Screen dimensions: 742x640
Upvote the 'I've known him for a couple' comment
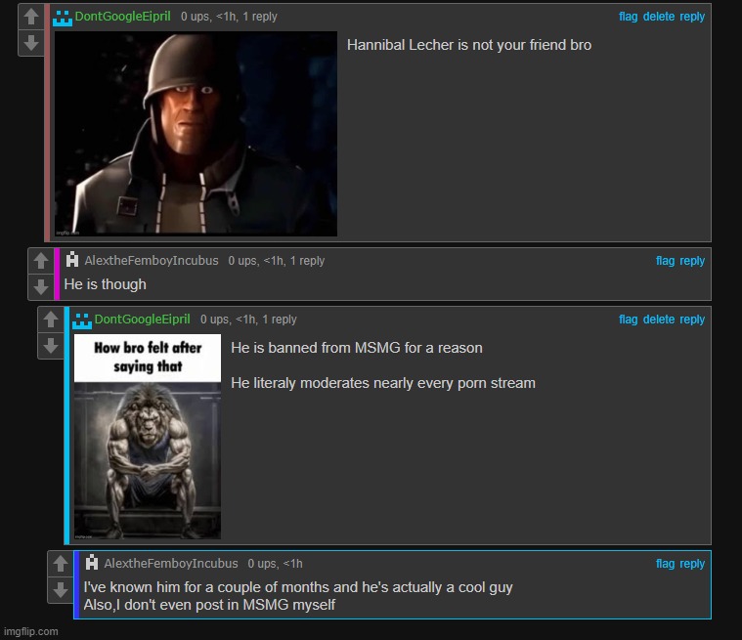point(61,564)
